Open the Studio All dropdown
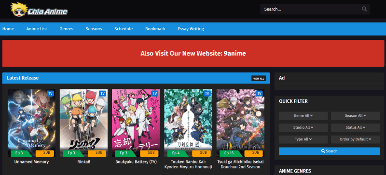The height and width of the screenshot is (175, 386). [x=303, y=127]
